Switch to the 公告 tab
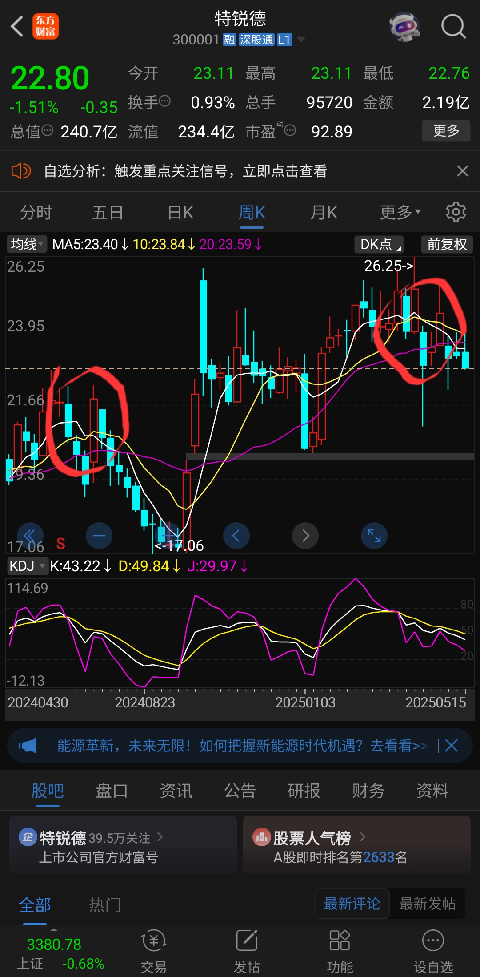 (x=240, y=791)
